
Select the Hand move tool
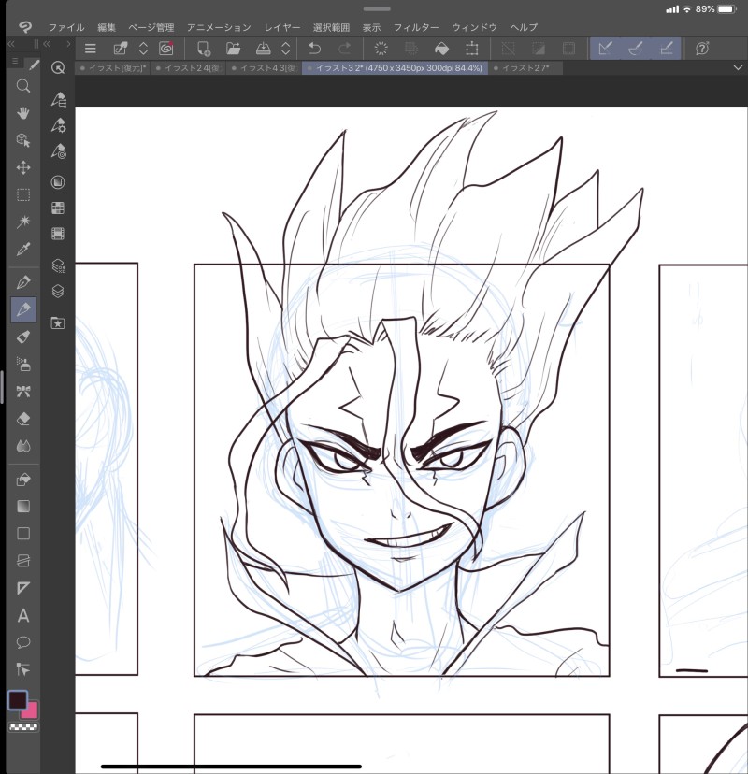click(23, 113)
